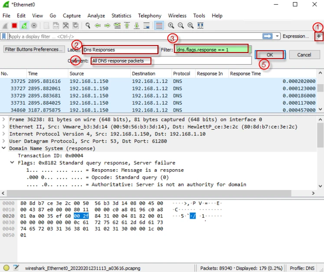This screenshot has width=324, height=272.
Task: Zoom in on packet text
Action: click(171, 26)
